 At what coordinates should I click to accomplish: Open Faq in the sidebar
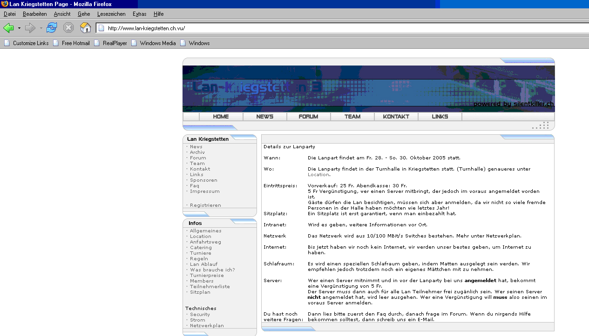195,186
